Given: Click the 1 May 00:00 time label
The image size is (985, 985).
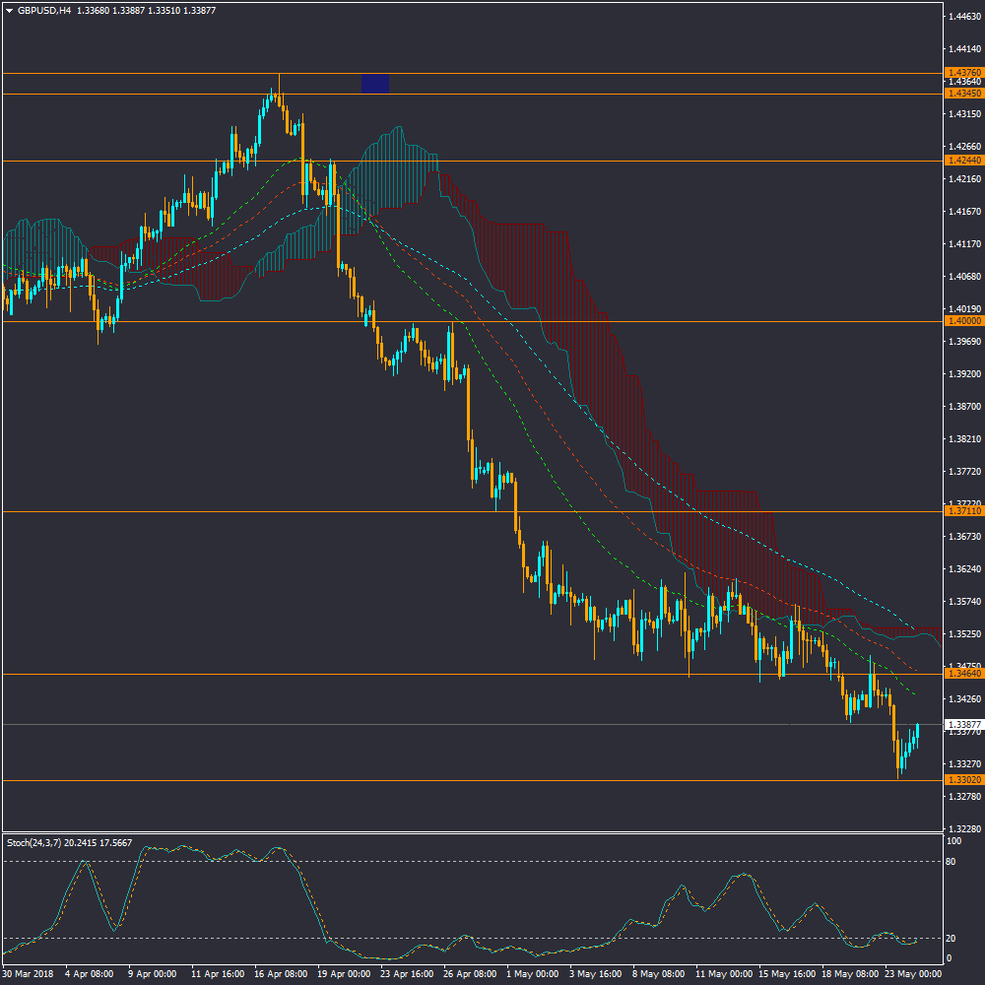Looking at the screenshot, I should tap(529, 973).
